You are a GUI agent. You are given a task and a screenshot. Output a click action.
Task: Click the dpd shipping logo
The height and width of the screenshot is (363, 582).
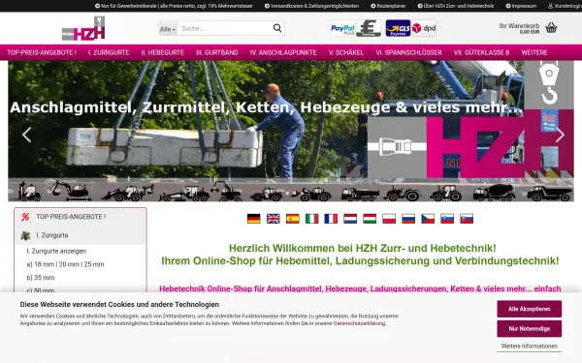pyautogui.click(x=424, y=28)
